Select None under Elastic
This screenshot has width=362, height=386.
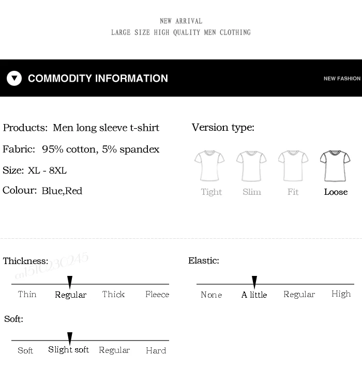point(212,295)
